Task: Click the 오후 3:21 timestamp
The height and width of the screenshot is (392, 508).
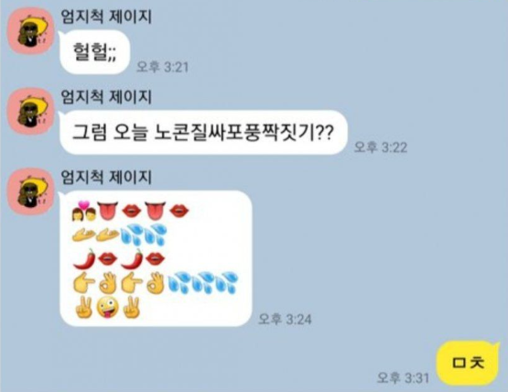Action: (x=162, y=67)
